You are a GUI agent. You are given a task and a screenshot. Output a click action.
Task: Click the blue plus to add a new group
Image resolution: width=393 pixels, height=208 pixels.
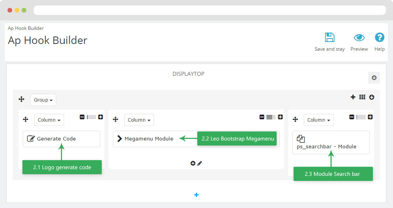tap(196, 195)
